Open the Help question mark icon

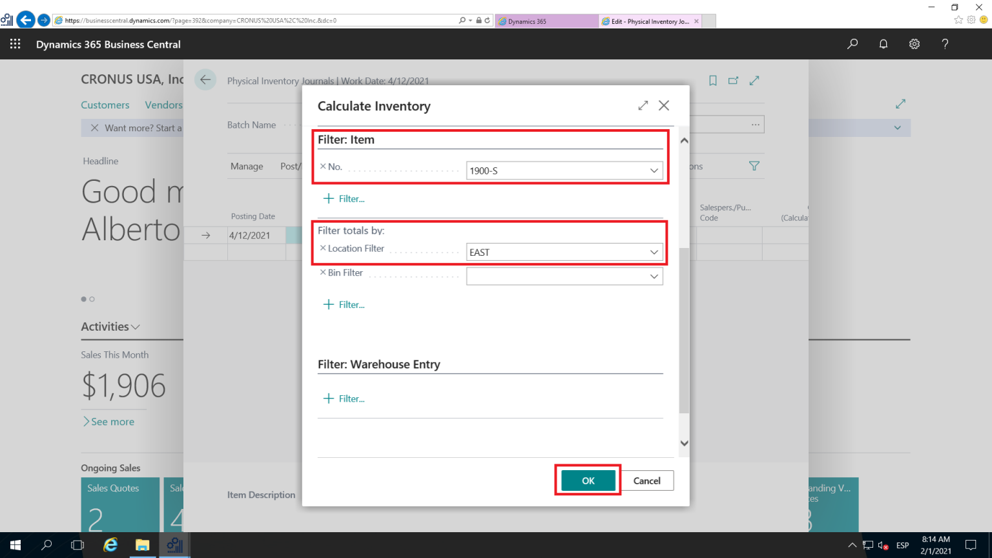point(945,44)
